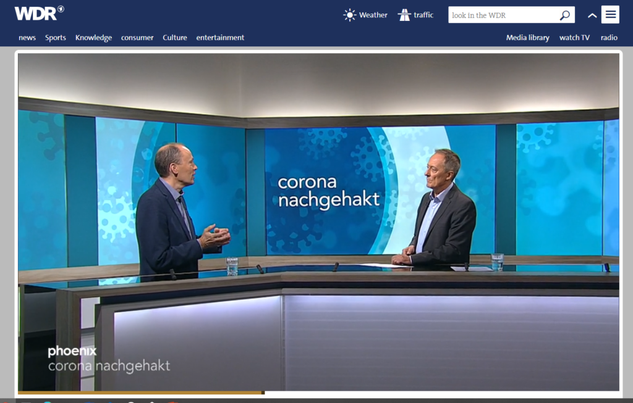Click the 'phoenix' title text in the video
This screenshot has height=403, width=633.
[72, 351]
